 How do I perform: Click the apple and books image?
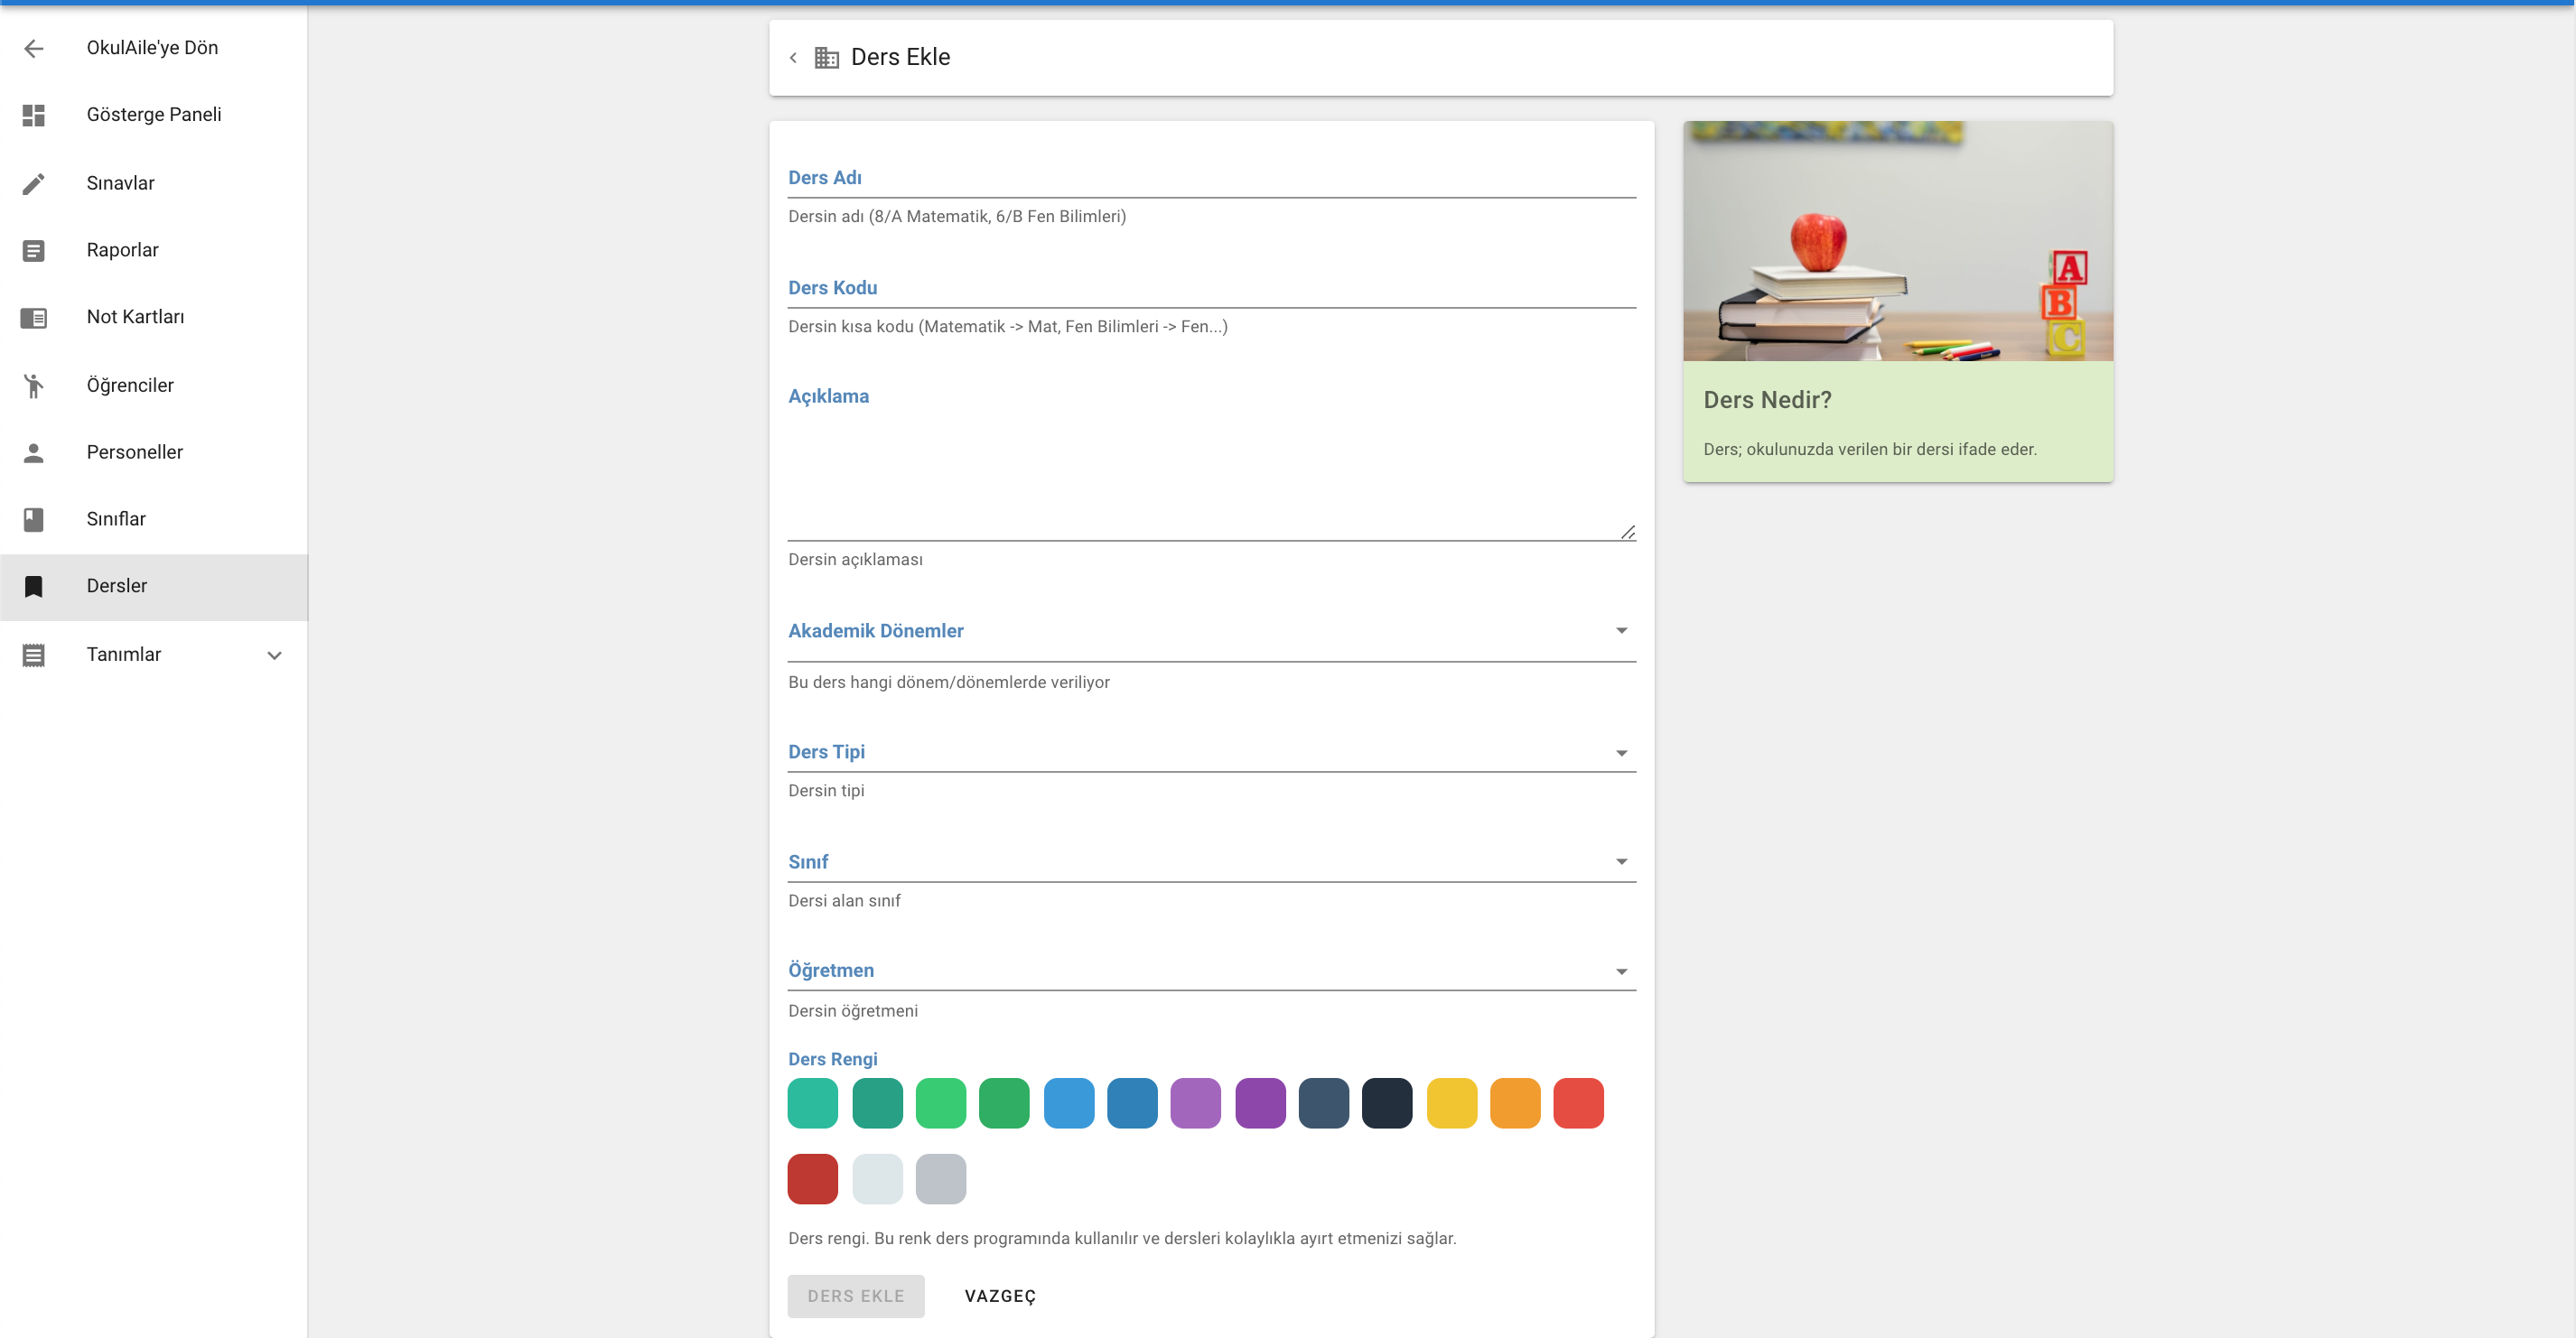(1898, 241)
